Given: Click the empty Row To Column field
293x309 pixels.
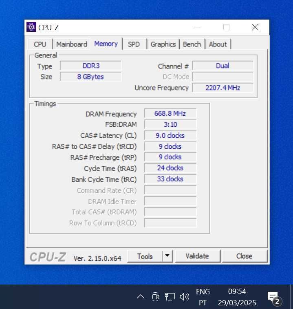Looking at the screenshot, I should click(170, 223).
